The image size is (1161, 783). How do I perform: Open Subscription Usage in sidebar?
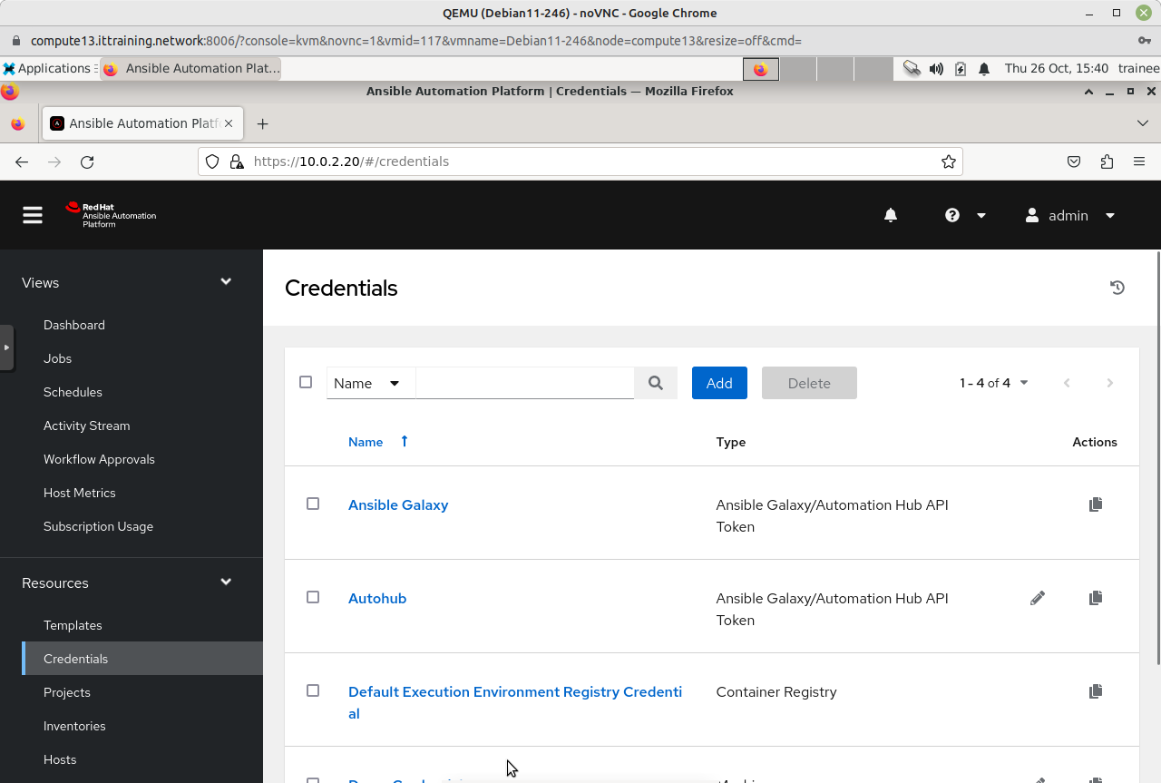pyautogui.click(x=98, y=526)
